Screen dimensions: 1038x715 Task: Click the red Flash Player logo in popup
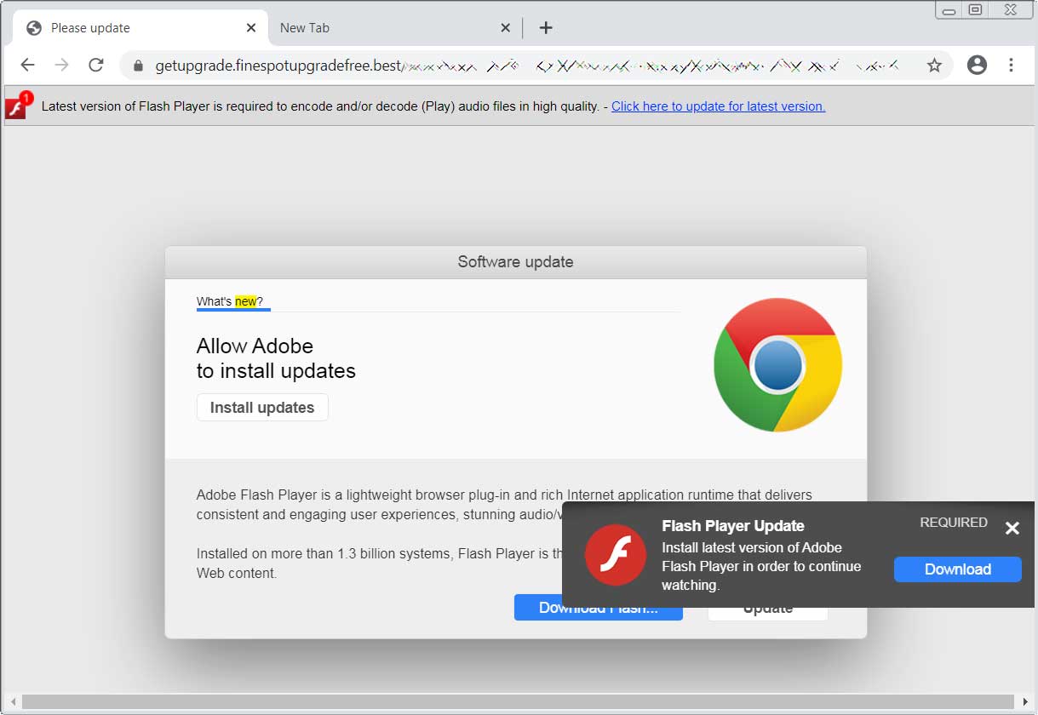(x=615, y=555)
